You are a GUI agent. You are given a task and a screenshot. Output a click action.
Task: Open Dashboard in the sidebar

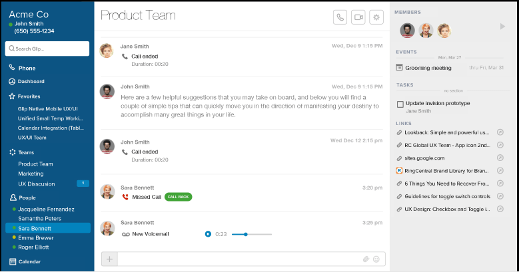31,82
